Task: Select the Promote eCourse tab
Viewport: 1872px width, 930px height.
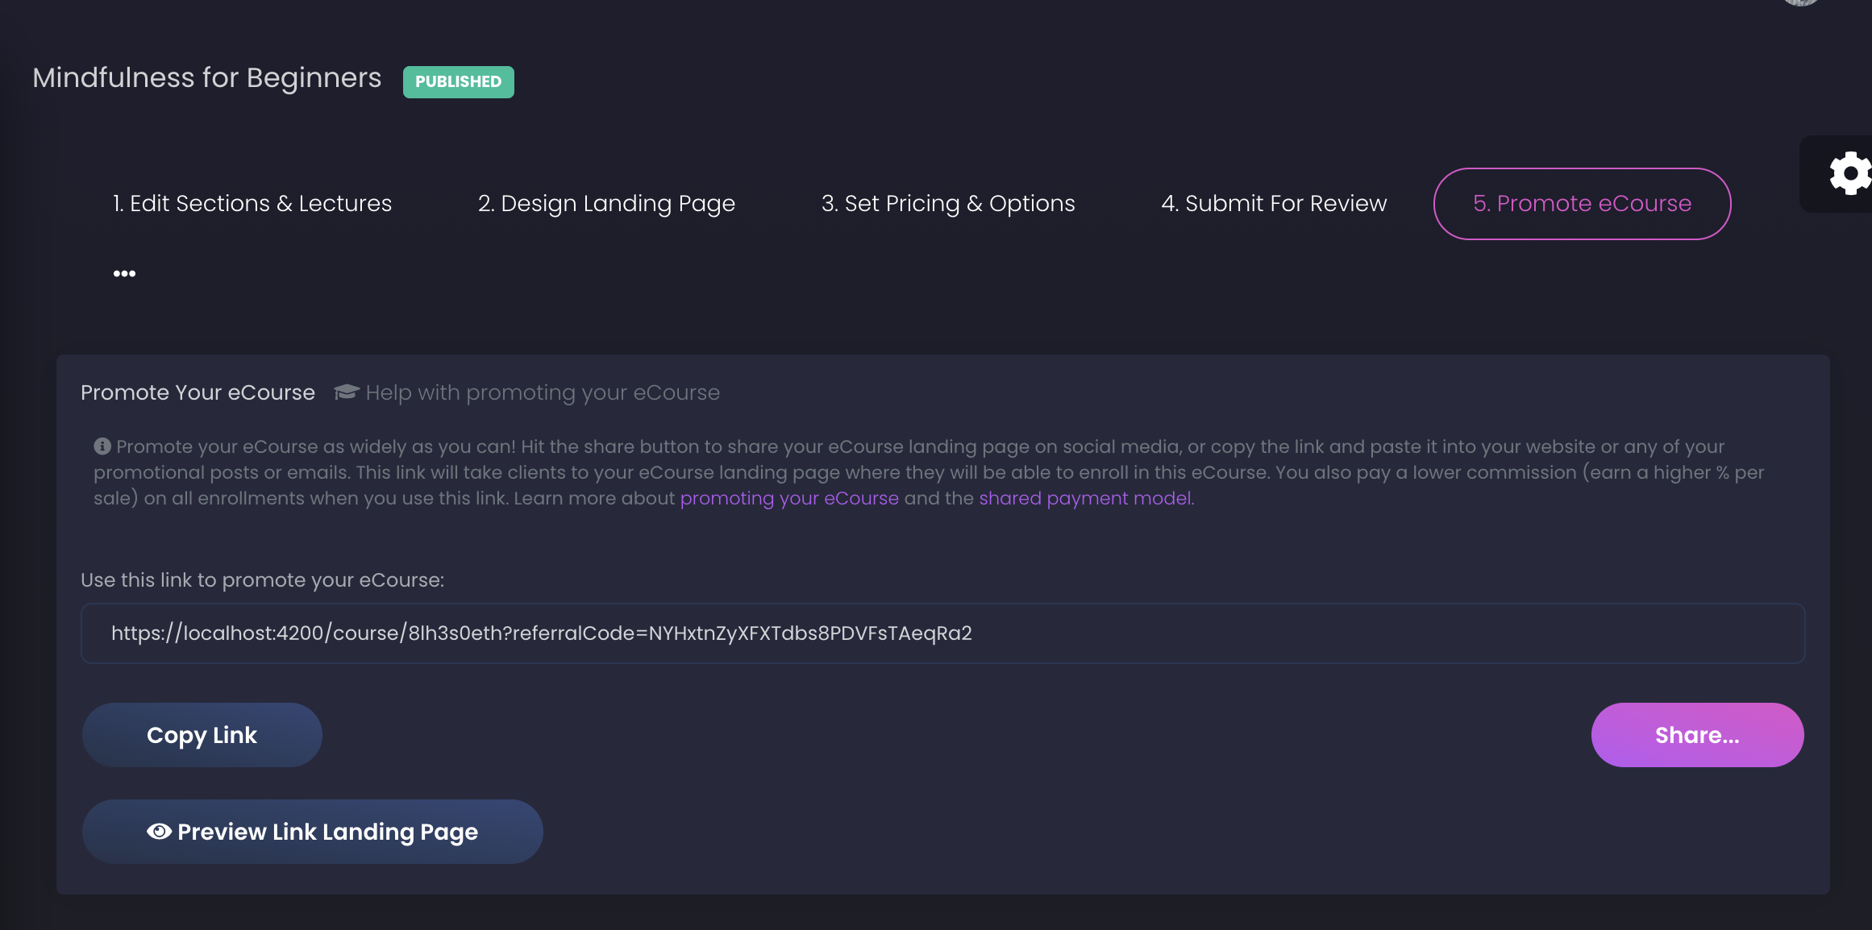Action: tap(1581, 204)
